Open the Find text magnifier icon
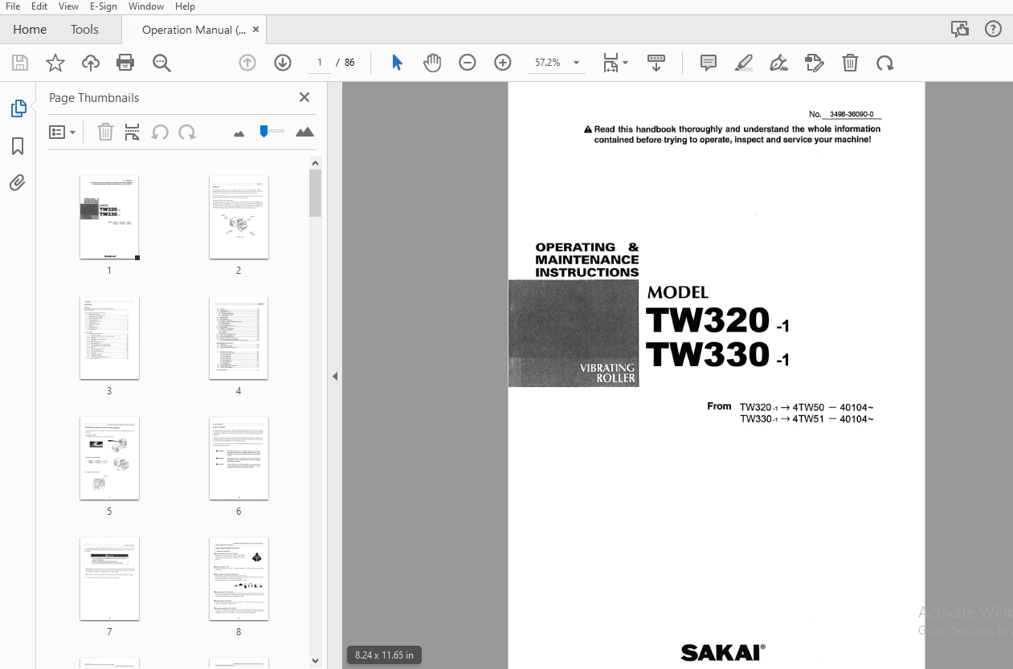The height and width of the screenshot is (669, 1013). (x=161, y=63)
